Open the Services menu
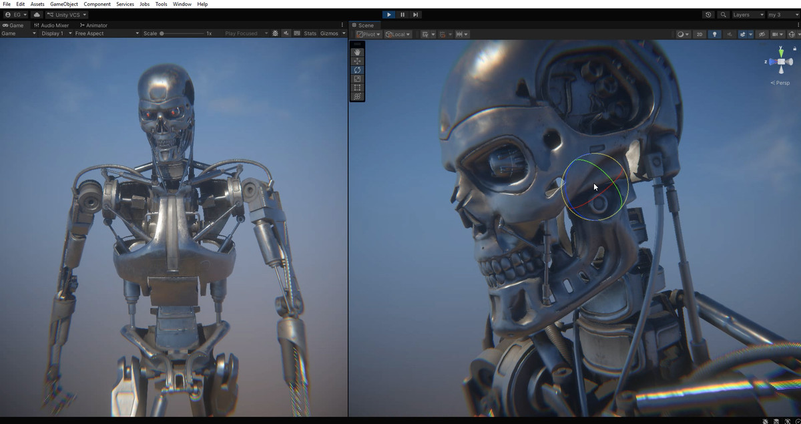Viewport: 801px width, 424px height. (x=125, y=4)
